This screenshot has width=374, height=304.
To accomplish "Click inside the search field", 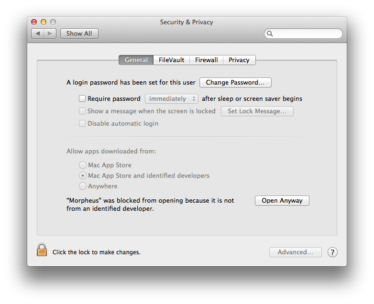I will [306, 34].
